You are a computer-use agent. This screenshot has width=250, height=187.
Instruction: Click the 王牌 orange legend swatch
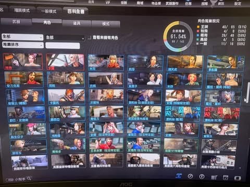click(x=198, y=27)
